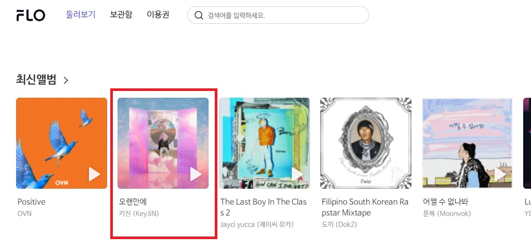The height and width of the screenshot is (249, 531).
Task: Open the Positive album title
Action: 32,202
